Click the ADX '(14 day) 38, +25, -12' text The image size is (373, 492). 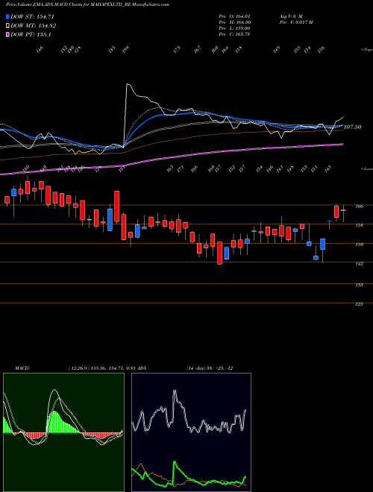(x=209, y=368)
